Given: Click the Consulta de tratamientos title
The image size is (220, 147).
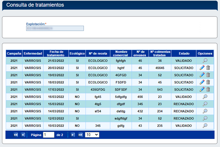Looking at the screenshot, I should coord(35,5).
